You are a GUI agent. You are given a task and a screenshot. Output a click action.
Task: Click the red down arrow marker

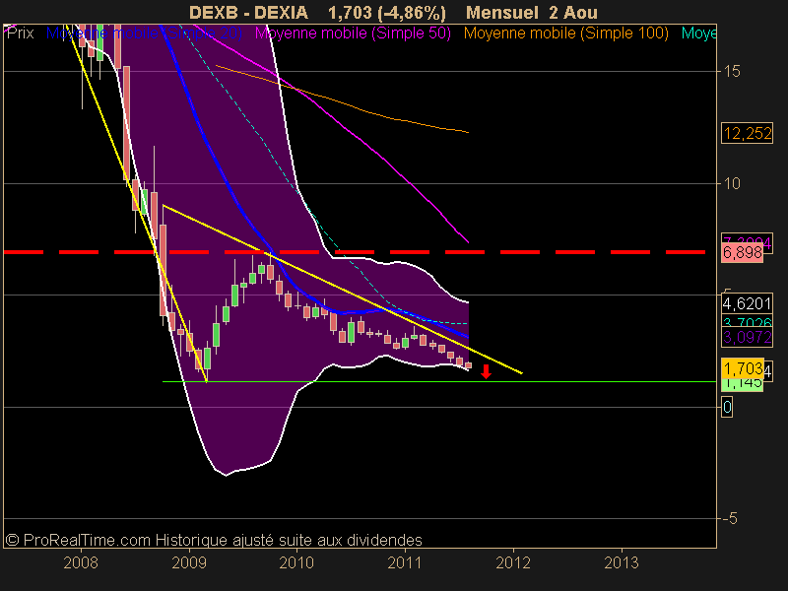(x=486, y=372)
